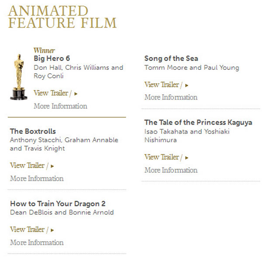
Task: Open View Trailer for The Boxtrolls
Action: point(27,165)
